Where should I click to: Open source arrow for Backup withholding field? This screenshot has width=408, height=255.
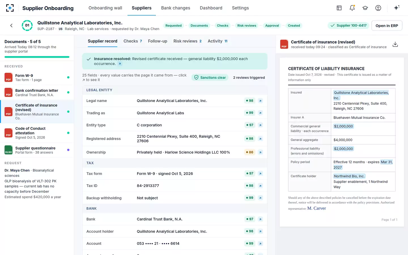point(260,198)
